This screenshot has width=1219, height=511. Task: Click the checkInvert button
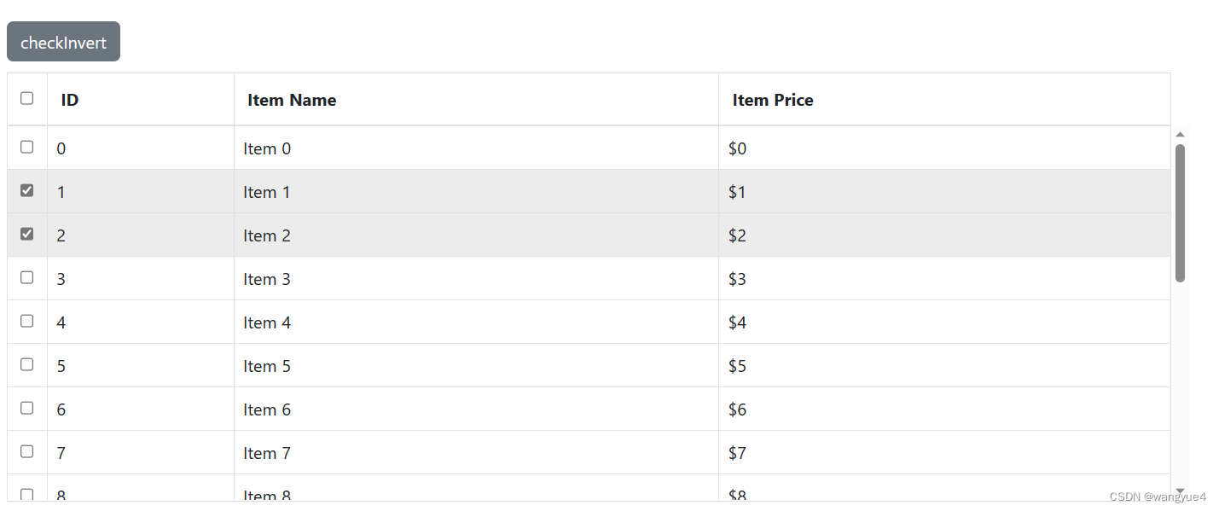click(63, 40)
